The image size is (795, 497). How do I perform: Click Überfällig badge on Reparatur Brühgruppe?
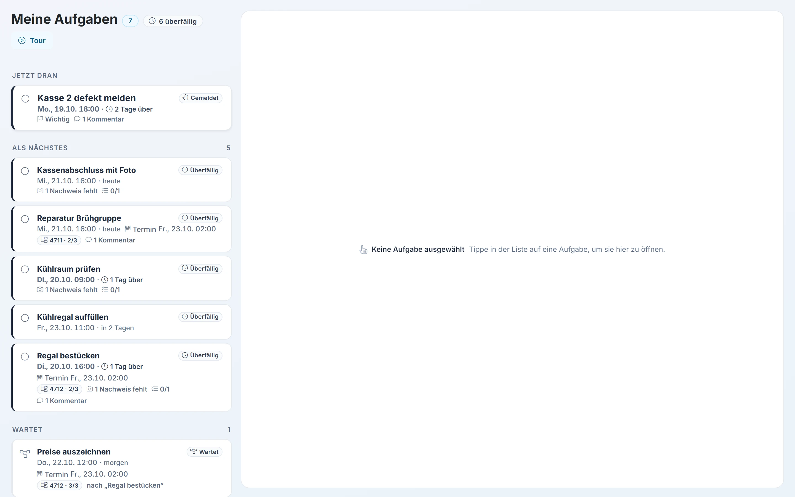[200, 218]
